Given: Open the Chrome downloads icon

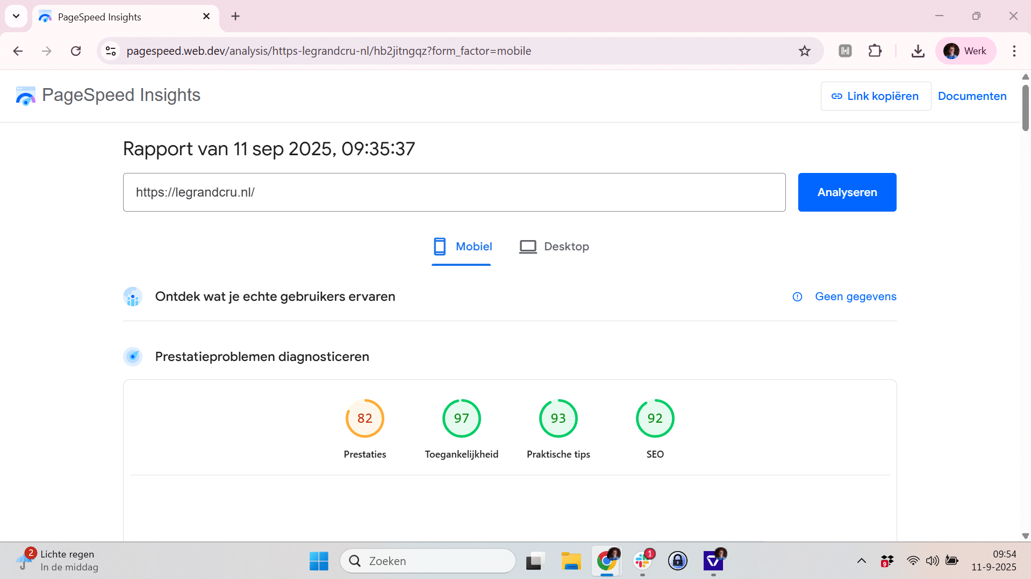Looking at the screenshot, I should [918, 51].
